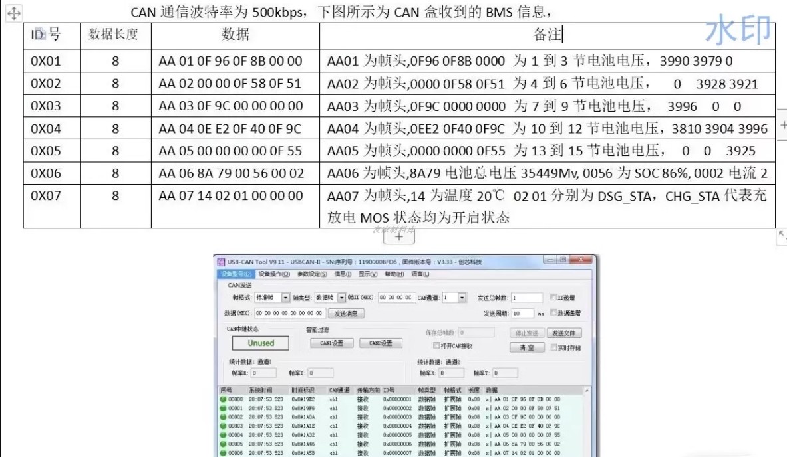Click the Unused relay status box
Screen dimensions: 787x457
pyautogui.click(x=261, y=343)
